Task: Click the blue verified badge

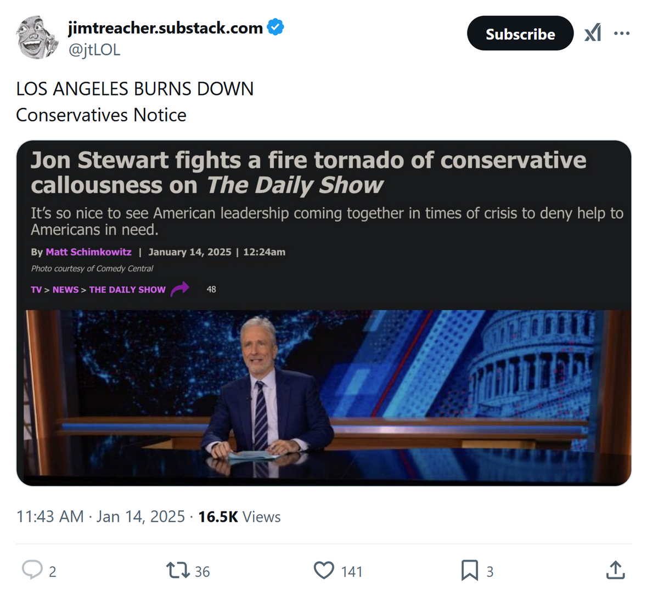Action: tap(275, 27)
